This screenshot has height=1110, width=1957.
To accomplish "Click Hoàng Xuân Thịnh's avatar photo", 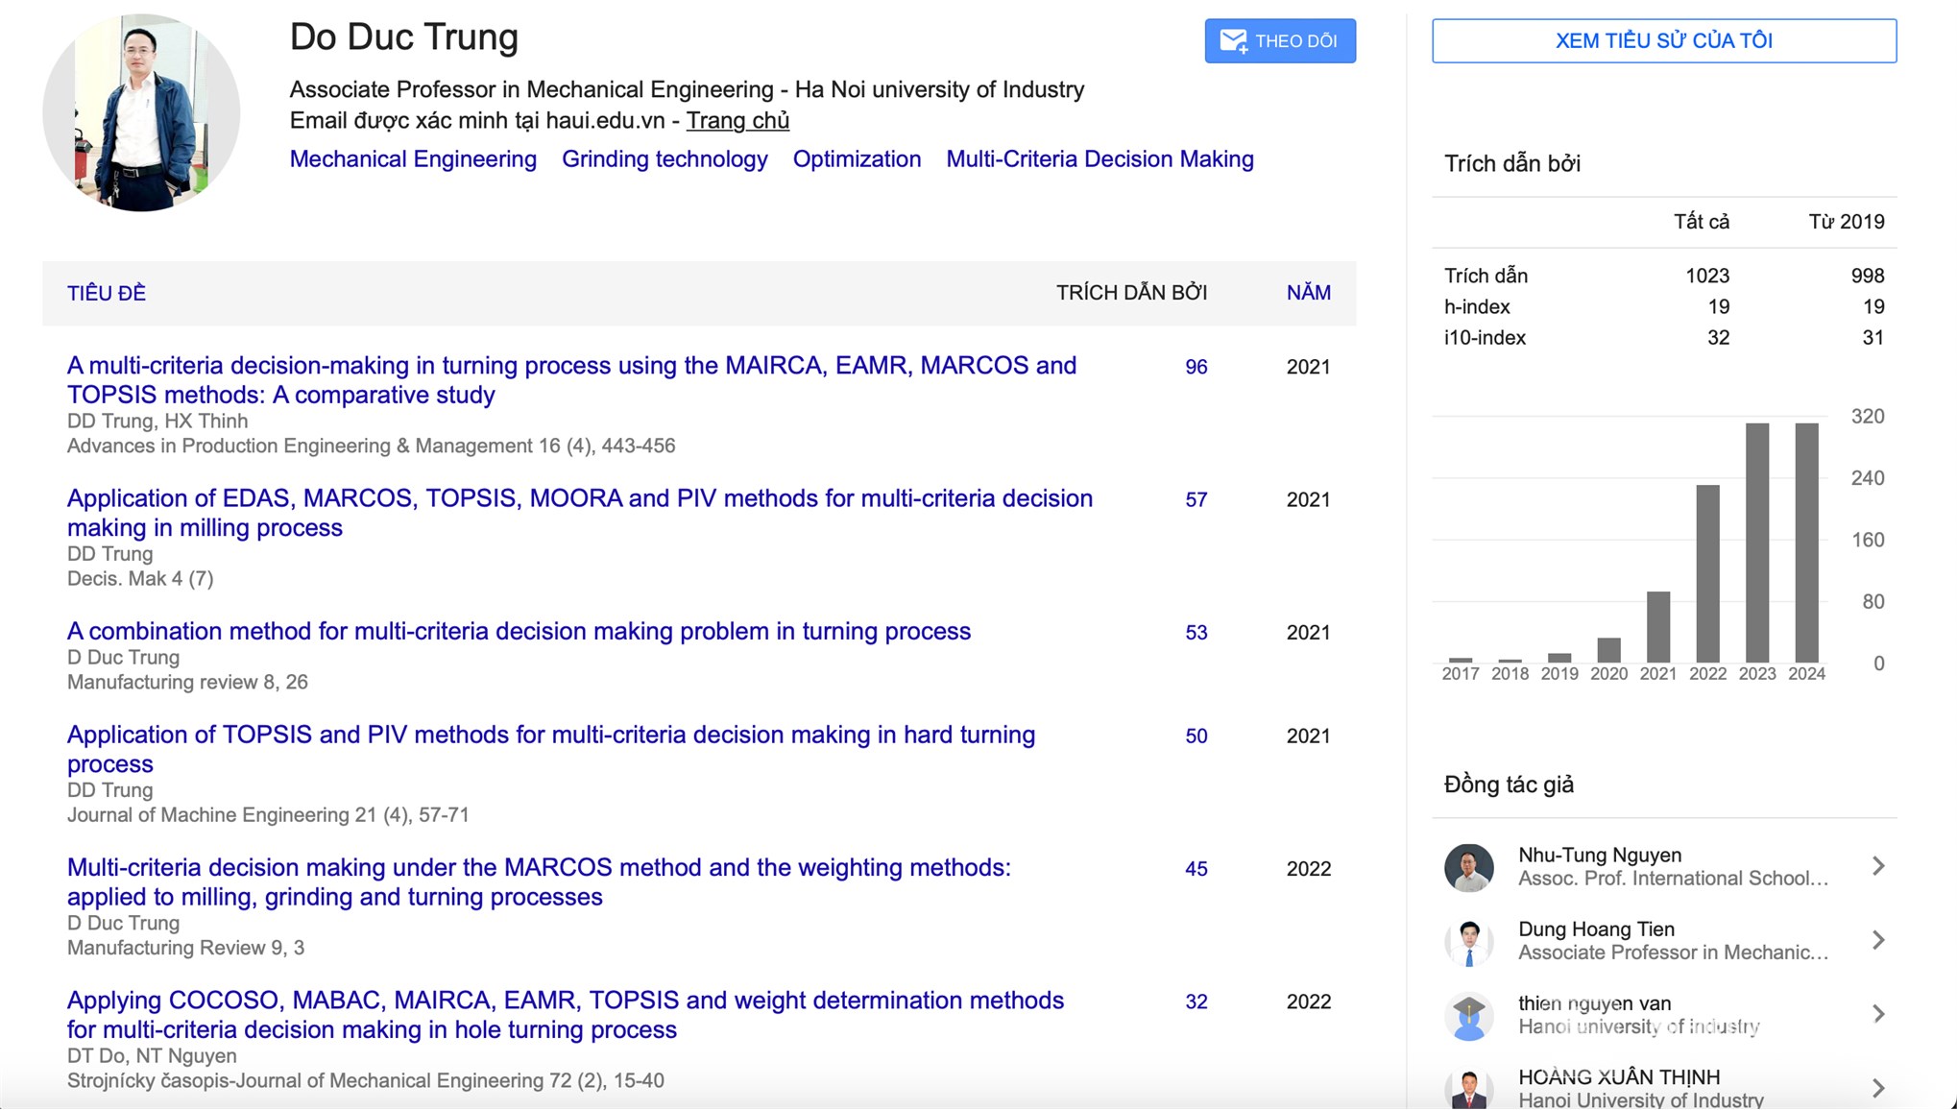I will point(1468,1088).
